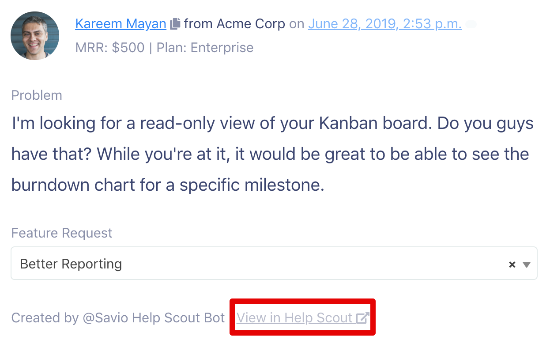Click the Created by @Savio Help Scout Bot text

click(x=118, y=318)
